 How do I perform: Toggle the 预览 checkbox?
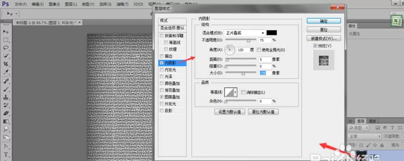pos(316,46)
